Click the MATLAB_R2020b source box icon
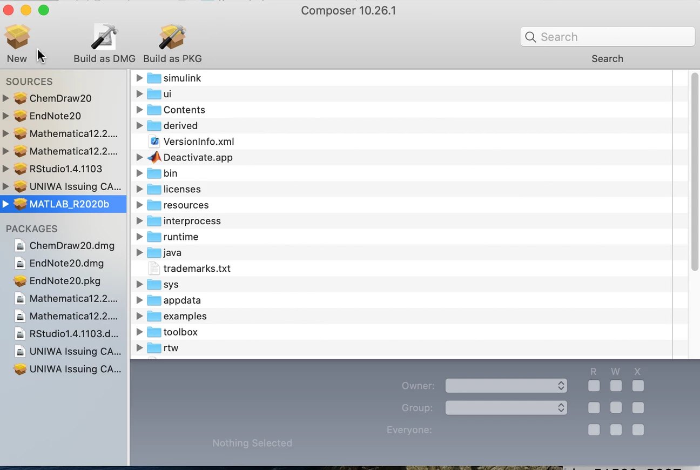Viewport: 700px width, 470px height. [21, 204]
